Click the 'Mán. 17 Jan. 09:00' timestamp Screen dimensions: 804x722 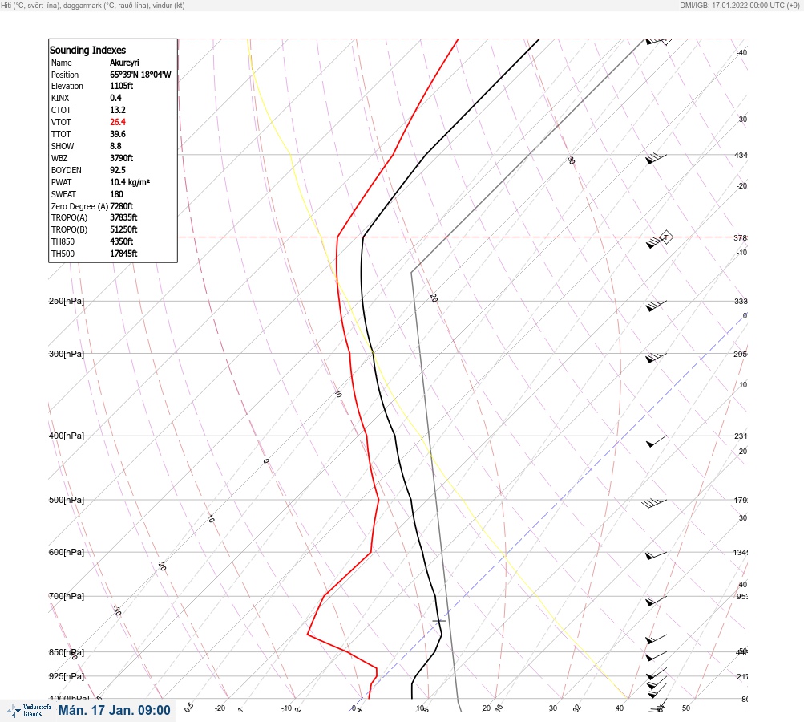pyautogui.click(x=114, y=710)
